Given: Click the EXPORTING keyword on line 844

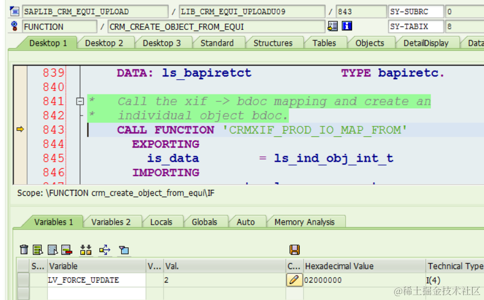Looking at the screenshot, I should click(x=166, y=144).
